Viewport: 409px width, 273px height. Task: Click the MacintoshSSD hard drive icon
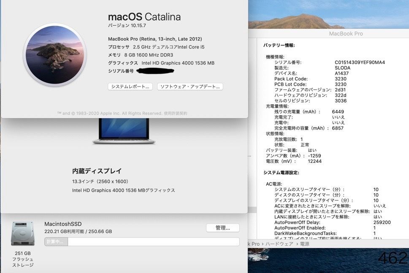(x=22, y=233)
